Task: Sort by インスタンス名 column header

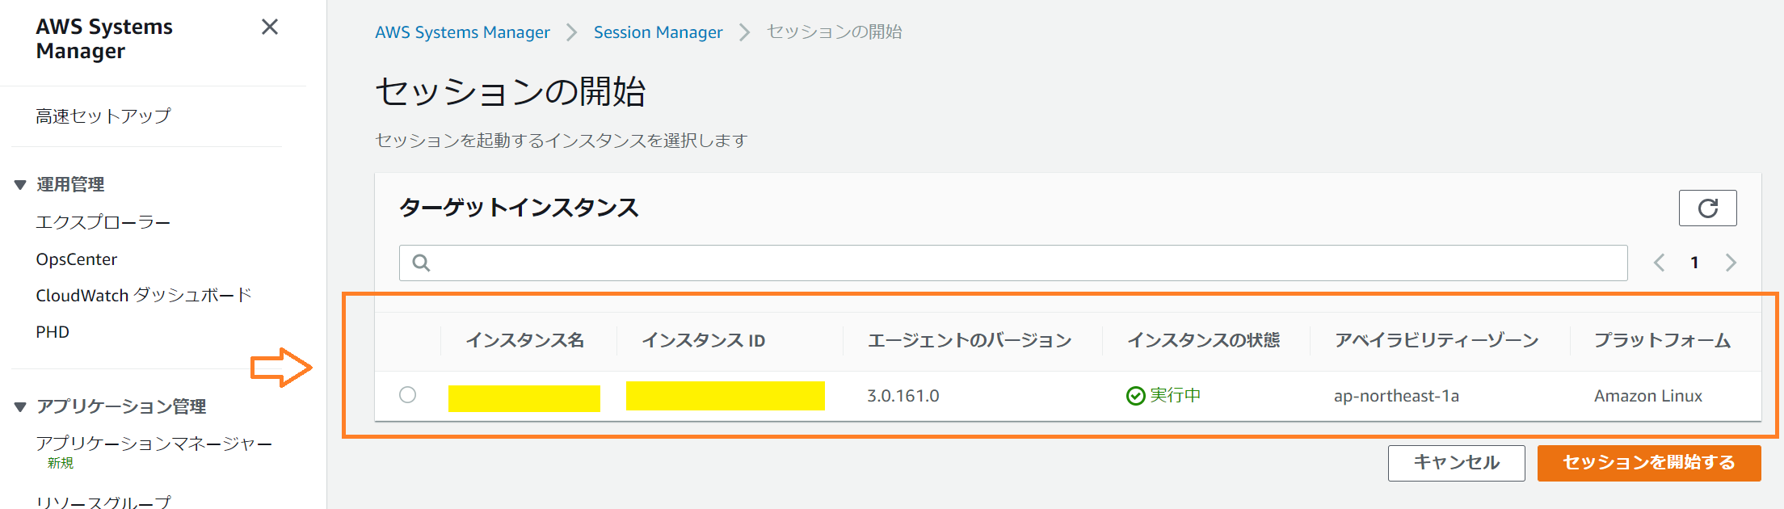Action: coord(525,341)
